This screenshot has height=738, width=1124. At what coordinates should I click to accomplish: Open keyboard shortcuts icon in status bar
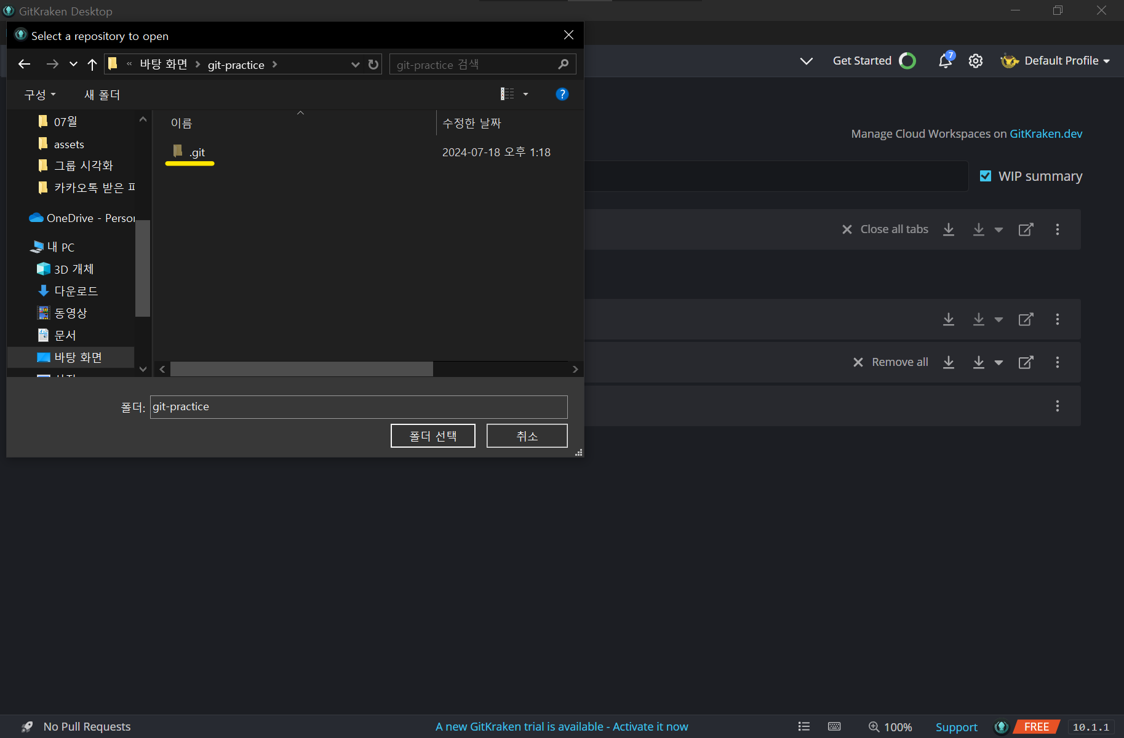pyautogui.click(x=834, y=726)
